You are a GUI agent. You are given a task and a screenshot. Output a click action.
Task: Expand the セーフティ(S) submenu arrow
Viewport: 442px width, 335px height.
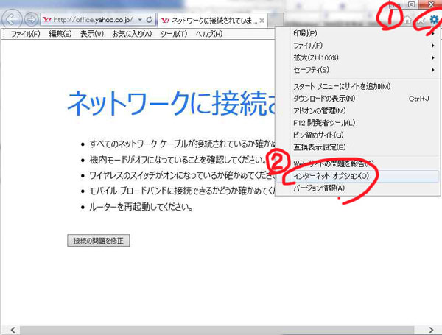click(433, 70)
